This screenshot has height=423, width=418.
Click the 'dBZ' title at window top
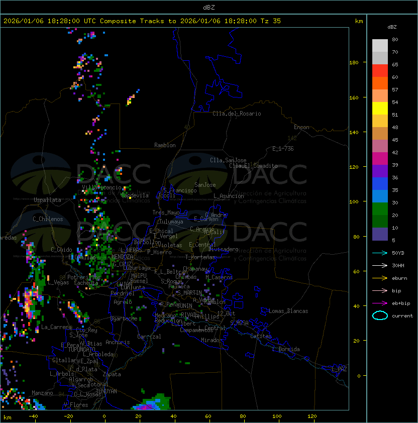tap(209, 7)
